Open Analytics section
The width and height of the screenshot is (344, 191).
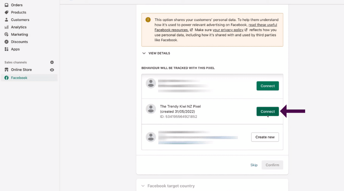point(19,27)
